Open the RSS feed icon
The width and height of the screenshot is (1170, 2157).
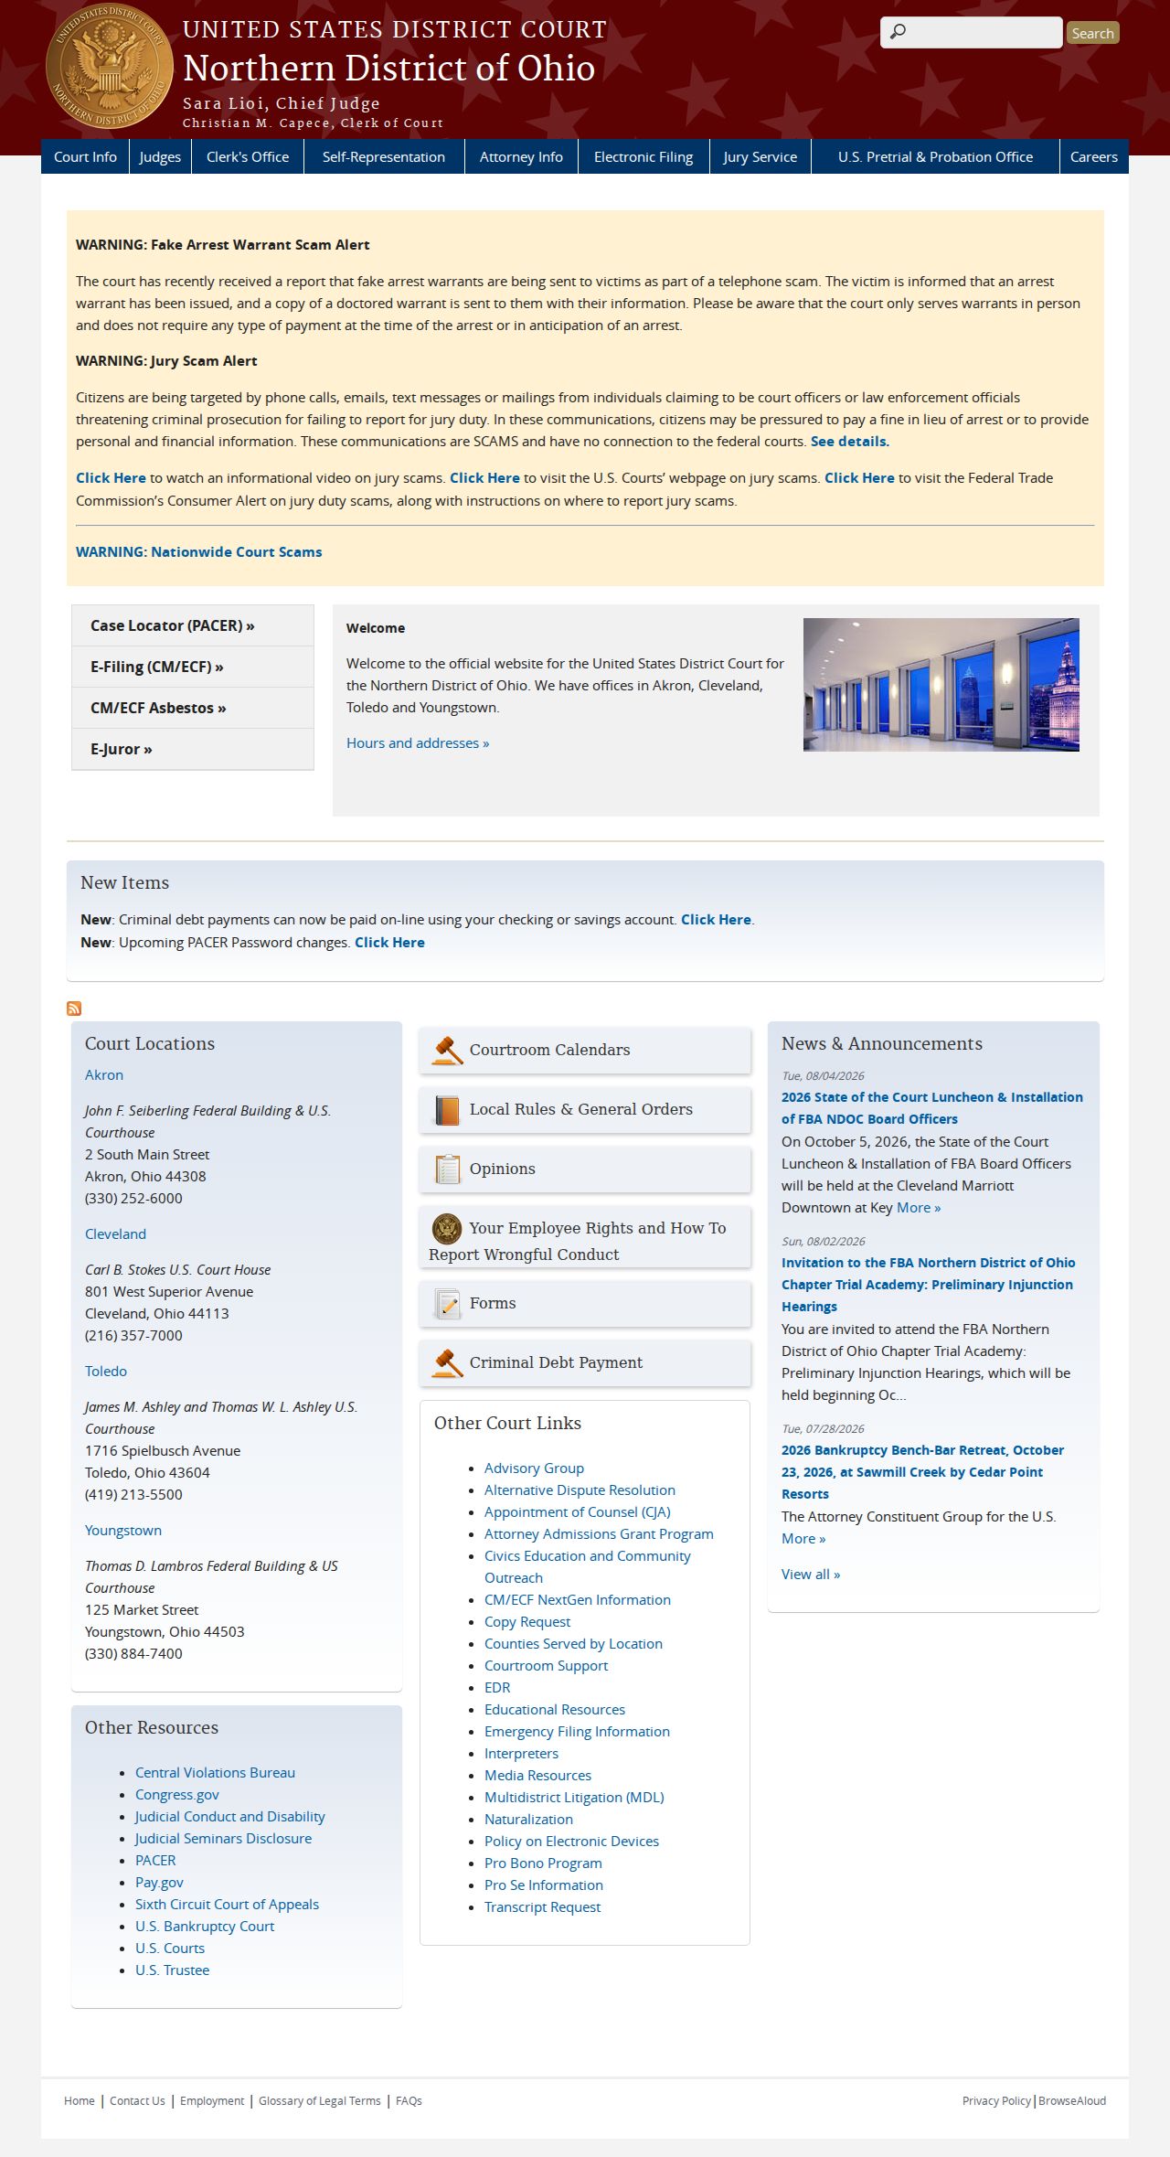tap(74, 1009)
